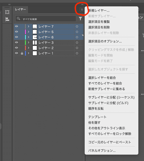Open the Transform panel icon in dock
This screenshot has width=144, height=161.
(x=7, y=12)
